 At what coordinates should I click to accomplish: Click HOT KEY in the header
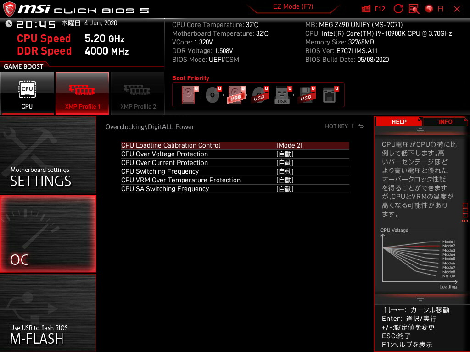[336, 126]
